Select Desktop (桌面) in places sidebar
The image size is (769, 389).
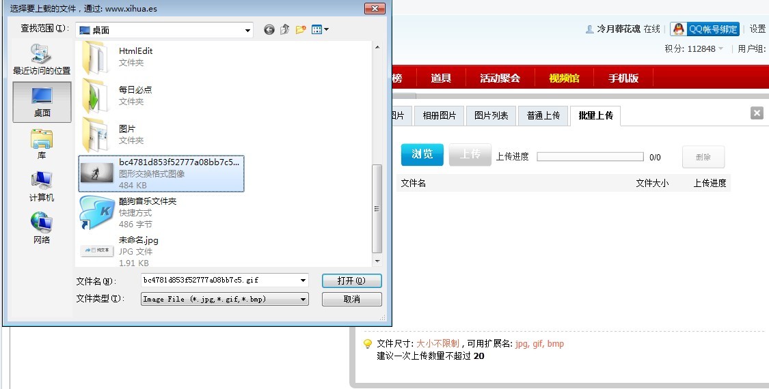coord(42,102)
